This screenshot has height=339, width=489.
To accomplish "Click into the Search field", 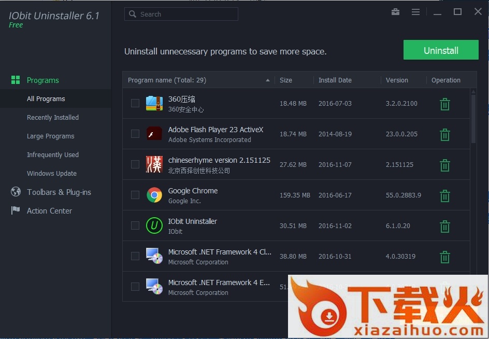I will pyautogui.click(x=181, y=14).
